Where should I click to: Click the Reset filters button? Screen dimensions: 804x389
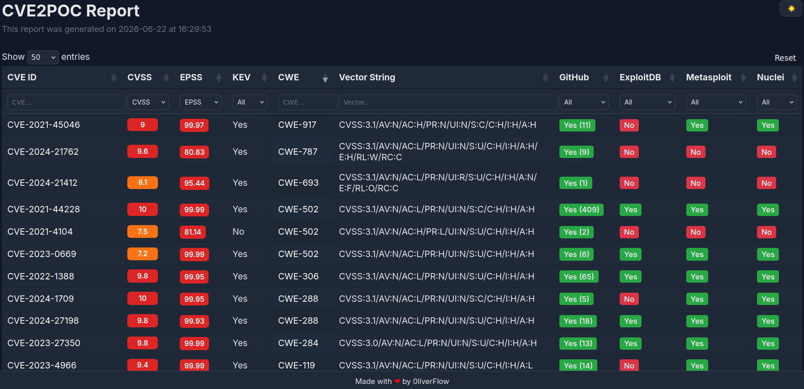pos(785,58)
